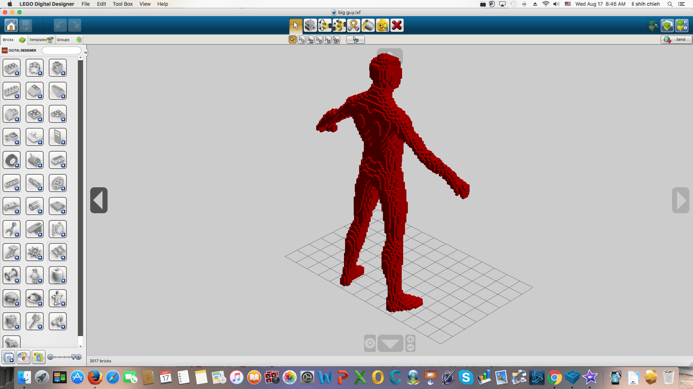Activate the Hinge tool
The width and height of the screenshot is (693, 389).
[324, 25]
